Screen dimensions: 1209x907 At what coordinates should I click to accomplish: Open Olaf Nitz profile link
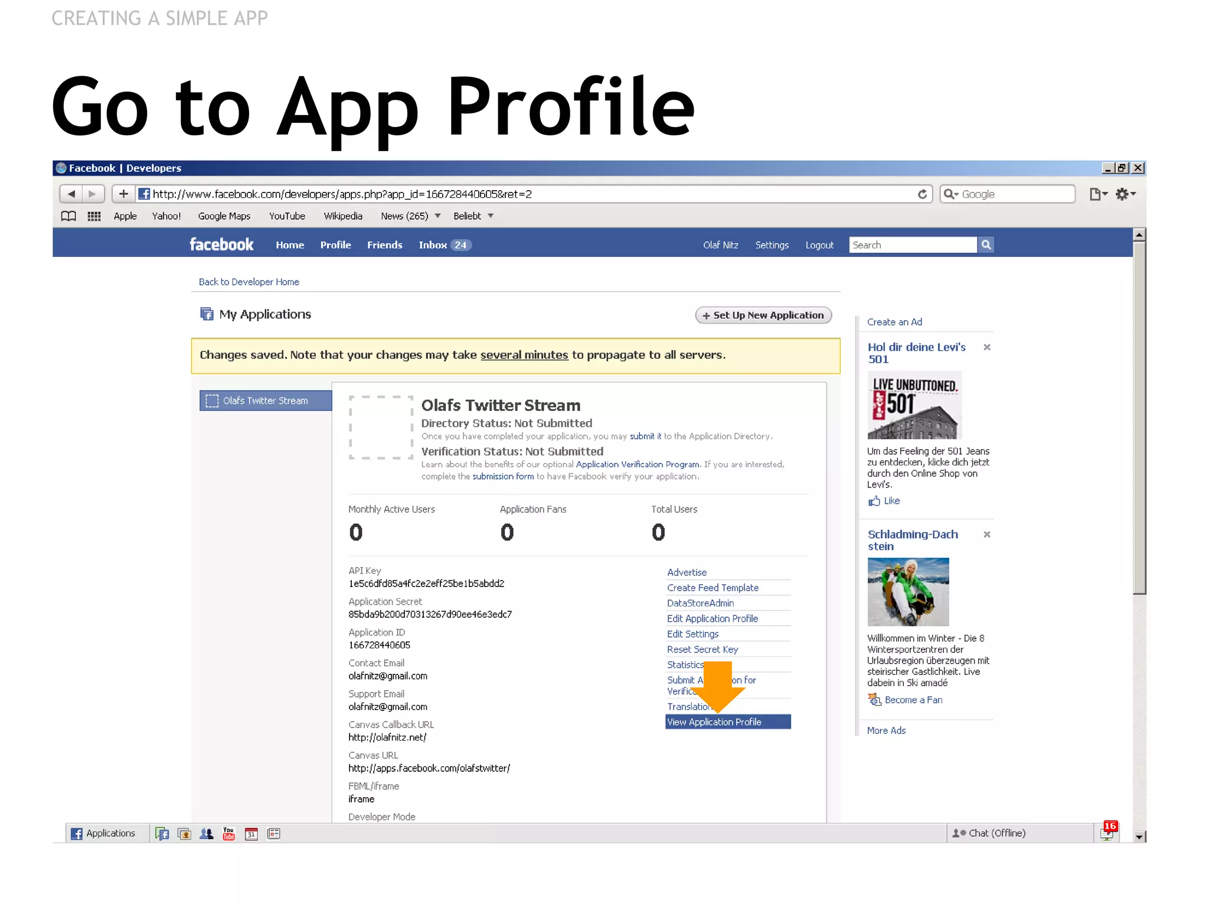click(720, 245)
